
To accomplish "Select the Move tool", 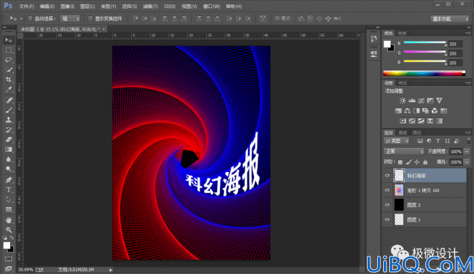I will (x=9, y=40).
